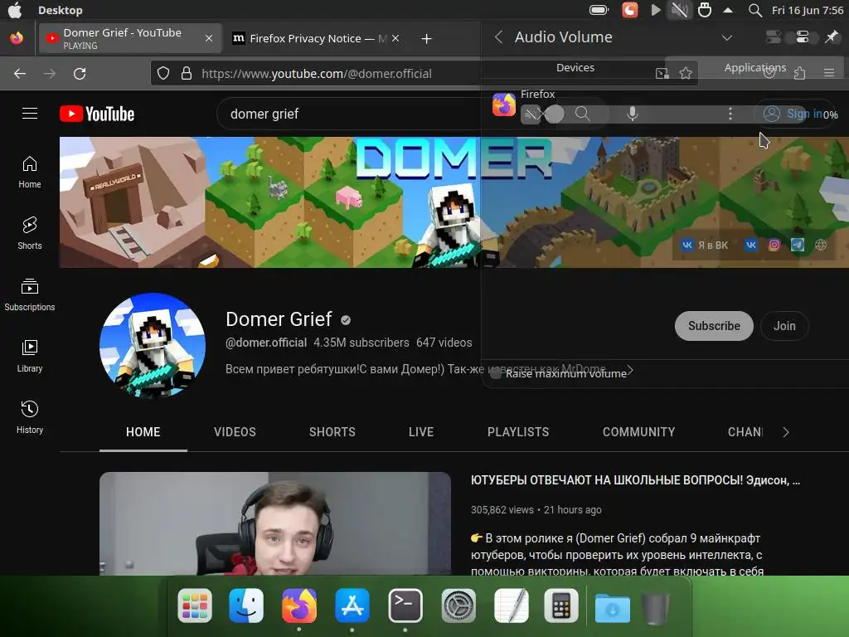Open the Apple logo menu
Viewport: 849px width, 637px height.
[15, 10]
